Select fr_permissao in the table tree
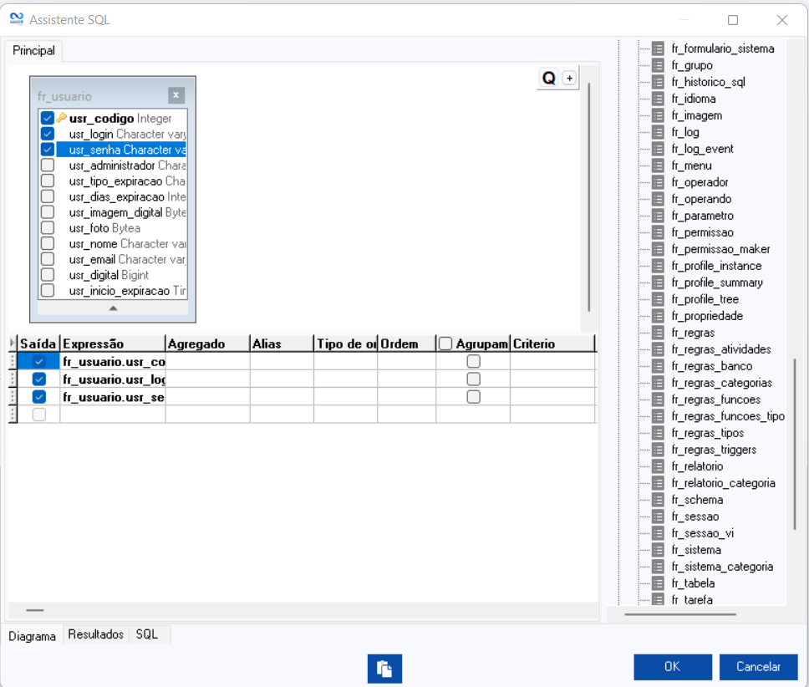 pos(702,232)
